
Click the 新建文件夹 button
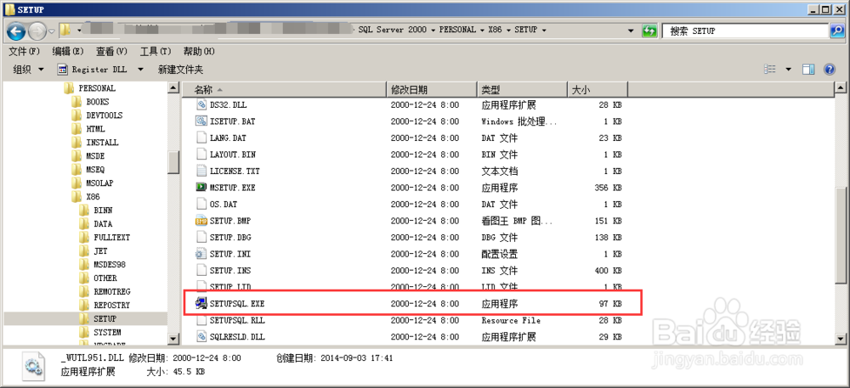[x=180, y=70]
